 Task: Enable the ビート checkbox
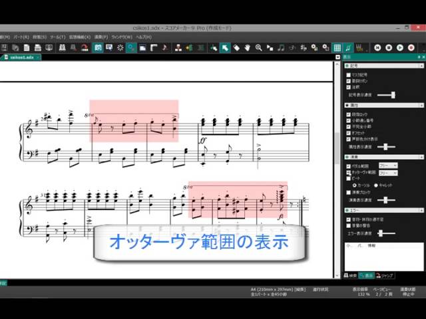[348, 179]
